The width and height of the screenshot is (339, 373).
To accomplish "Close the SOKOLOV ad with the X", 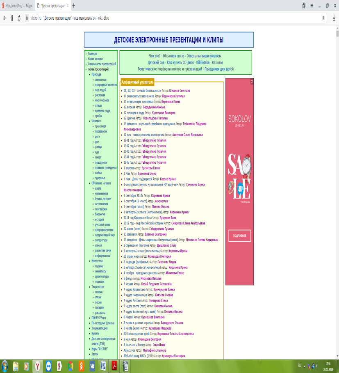I will (x=252, y=82).
